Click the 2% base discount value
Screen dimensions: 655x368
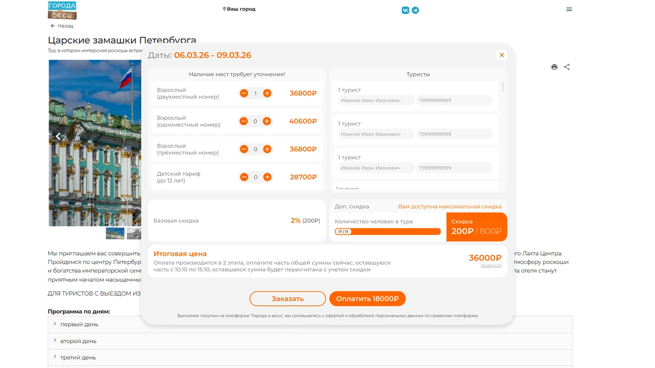[x=296, y=220]
